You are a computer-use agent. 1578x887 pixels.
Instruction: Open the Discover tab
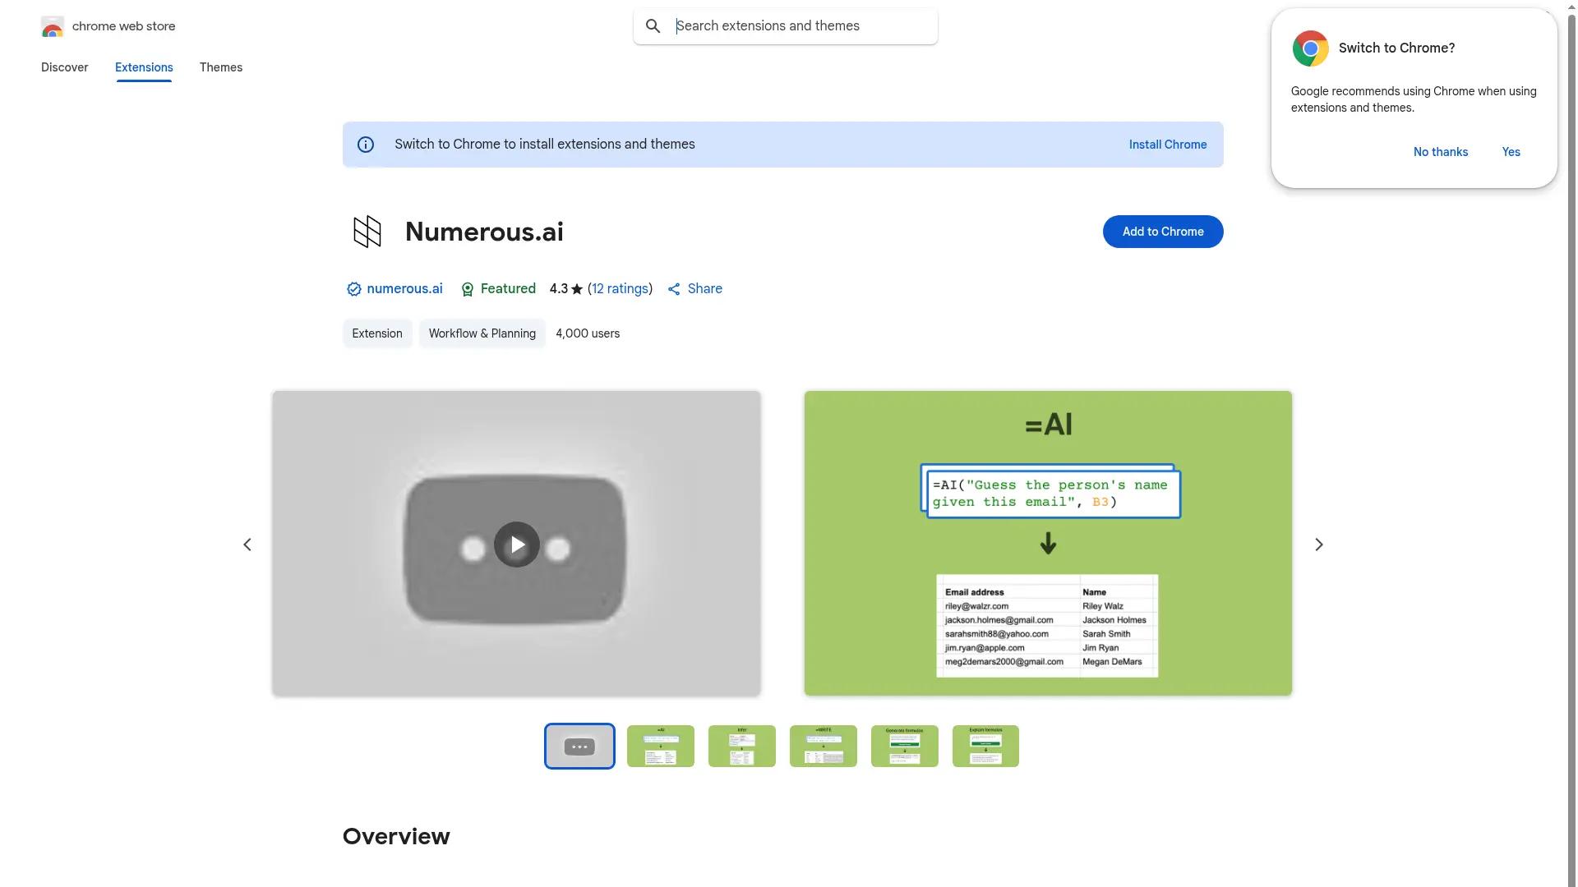coord(64,67)
